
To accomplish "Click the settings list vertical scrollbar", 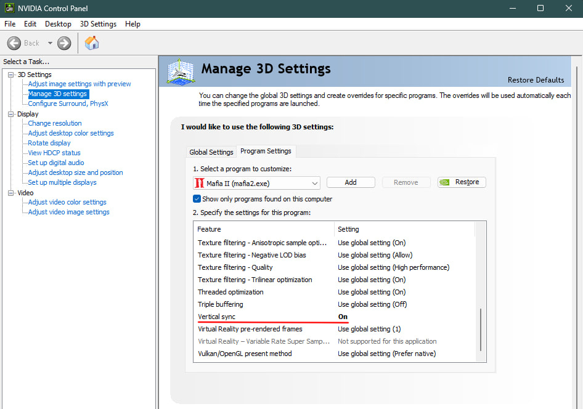I will tap(481, 333).
